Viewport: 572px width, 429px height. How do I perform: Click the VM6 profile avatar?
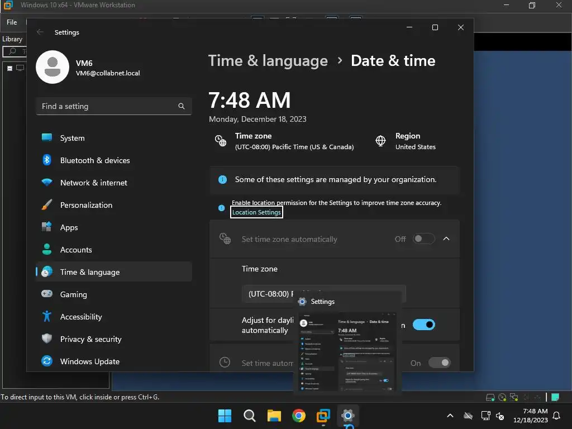53,67
